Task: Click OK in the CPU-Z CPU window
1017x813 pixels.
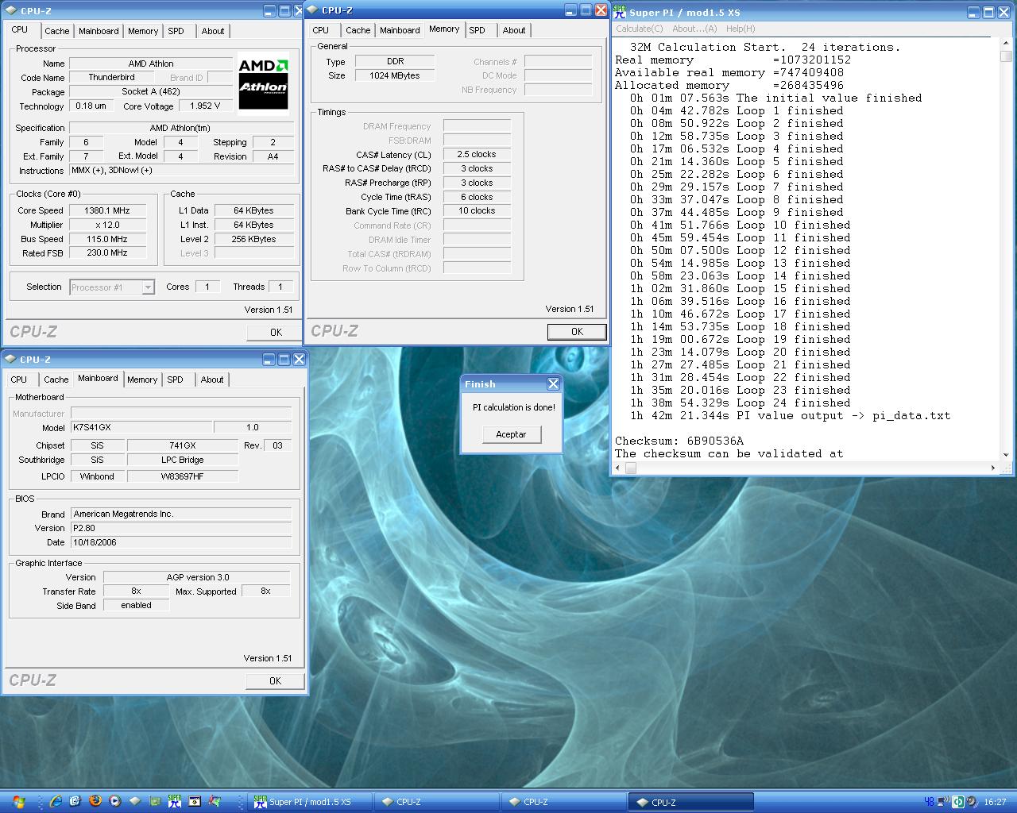Action: coord(276,333)
